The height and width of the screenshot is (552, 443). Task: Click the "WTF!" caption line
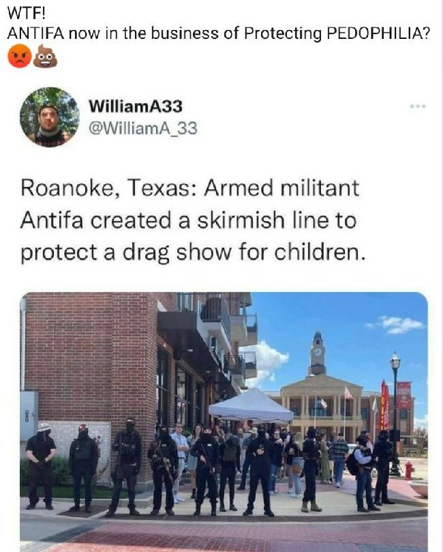[27, 14]
